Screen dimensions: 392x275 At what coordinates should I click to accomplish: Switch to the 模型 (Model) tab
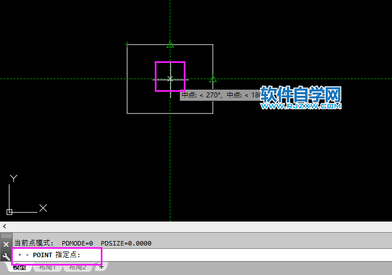pos(20,268)
